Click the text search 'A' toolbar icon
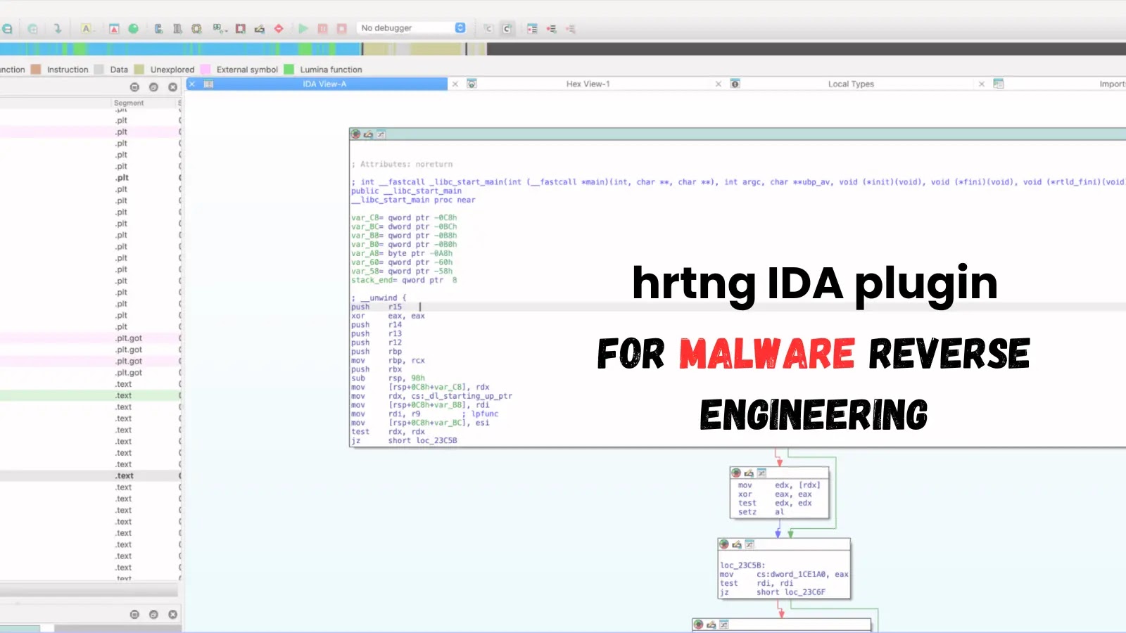The image size is (1126, 633). tap(87, 29)
